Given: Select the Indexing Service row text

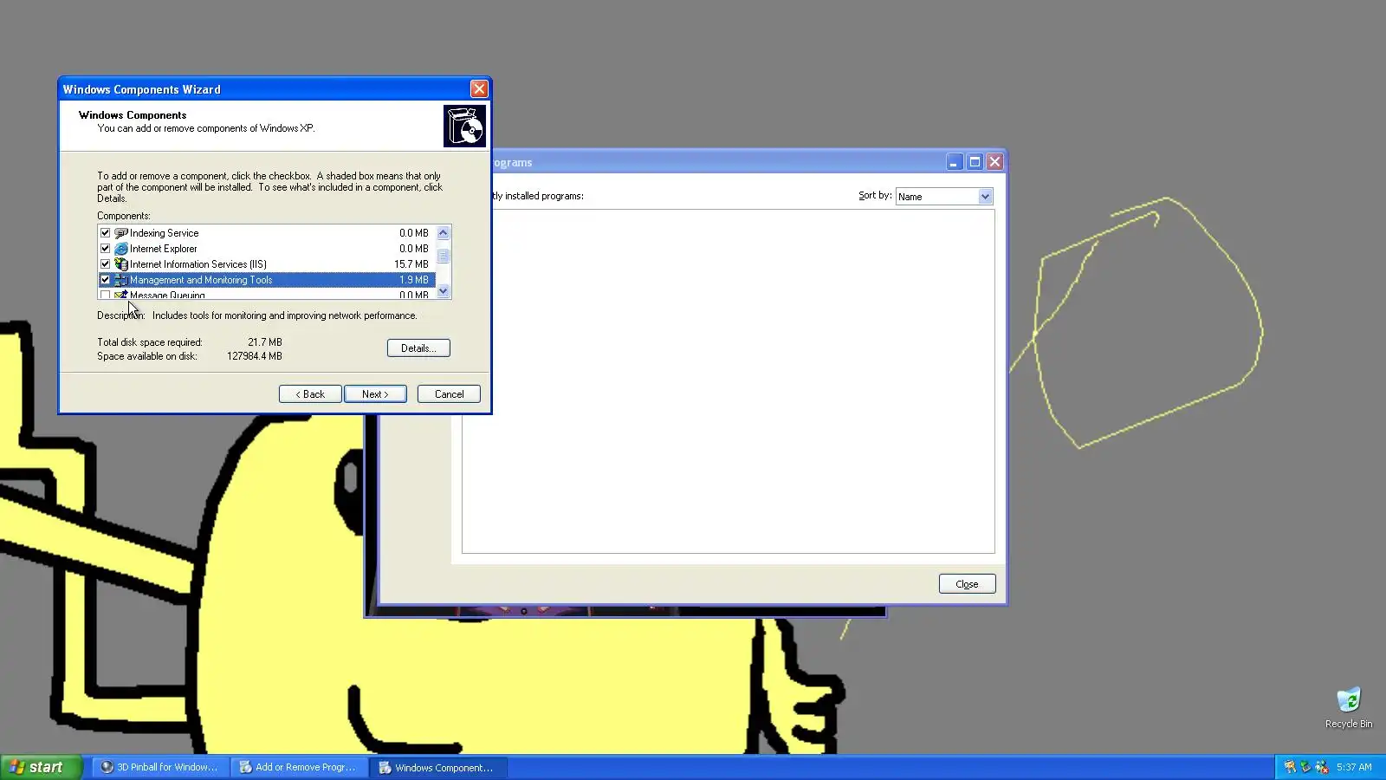Looking at the screenshot, I should pos(164,233).
